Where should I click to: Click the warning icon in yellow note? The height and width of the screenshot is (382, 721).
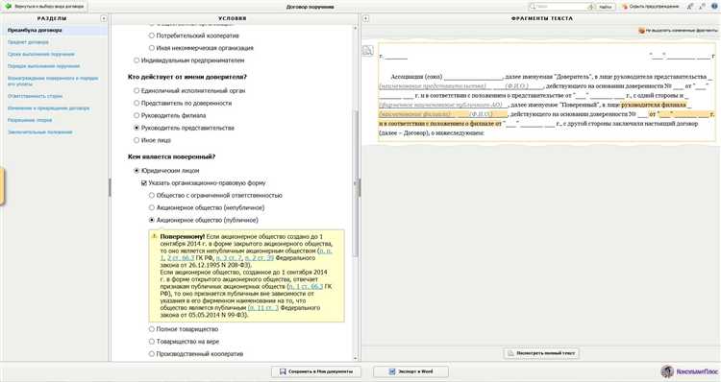coord(155,236)
